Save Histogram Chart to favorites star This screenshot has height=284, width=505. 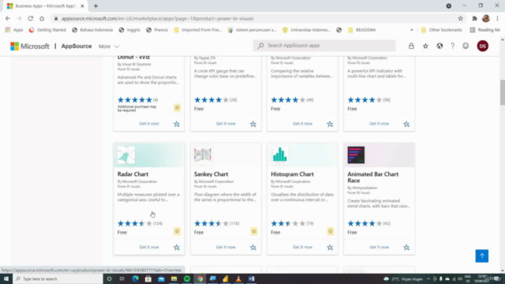330,247
